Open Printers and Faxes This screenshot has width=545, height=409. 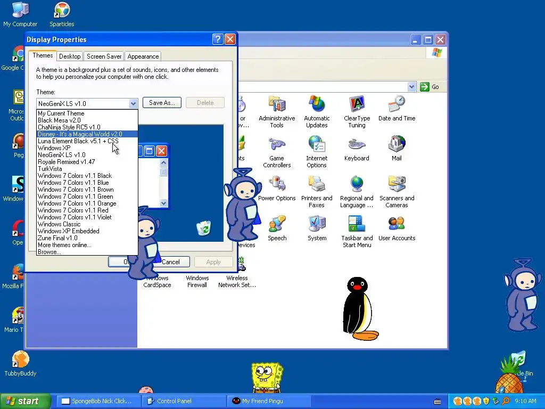coord(317,192)
